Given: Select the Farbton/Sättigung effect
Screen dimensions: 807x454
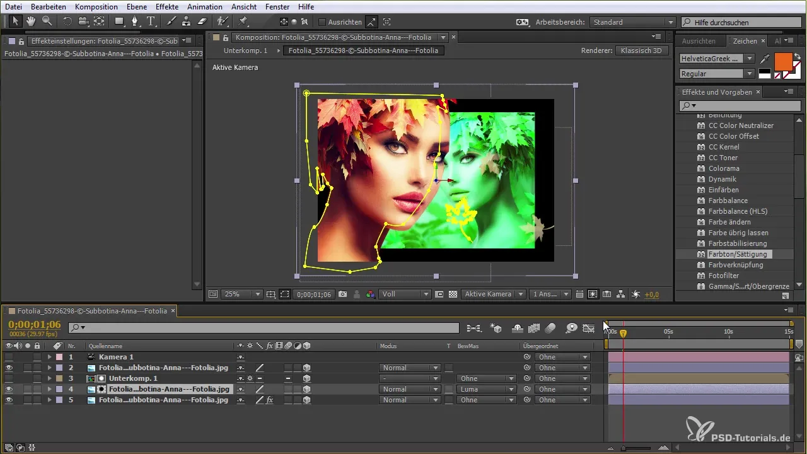Looking at the screenshot, I should click(737, 254).
